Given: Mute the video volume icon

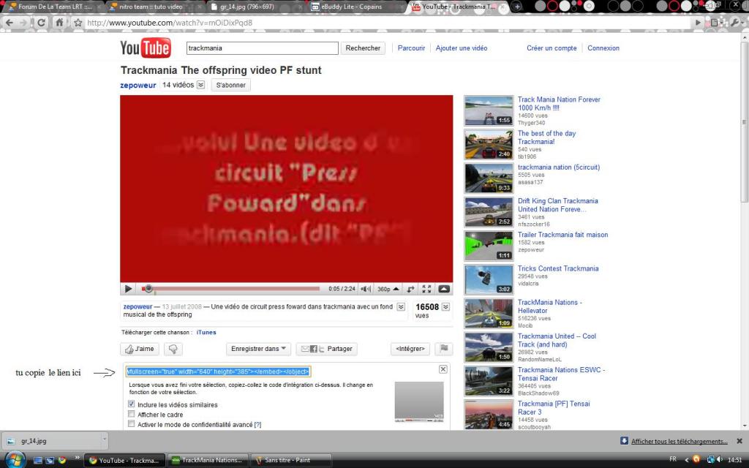Looking at the screenshot, I should (366, 288).
